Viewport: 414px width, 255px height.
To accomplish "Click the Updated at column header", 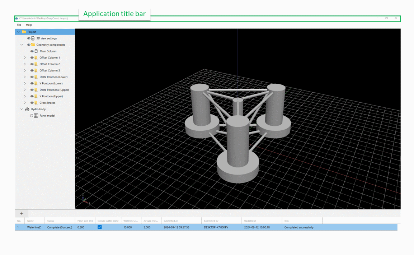I will point(262,221).
